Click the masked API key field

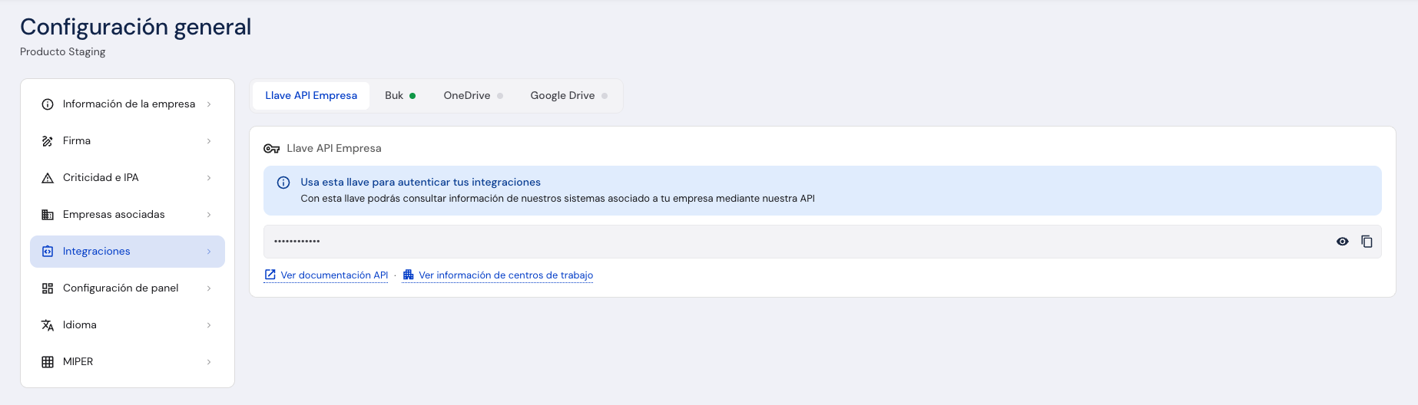[822, 242]
